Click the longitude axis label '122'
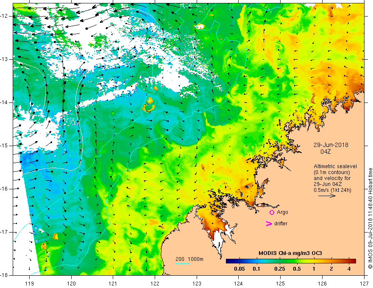 (x=155, y=283)
